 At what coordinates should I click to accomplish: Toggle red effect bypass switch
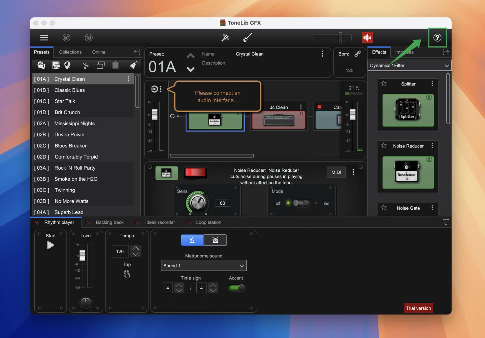pos(195,172)
